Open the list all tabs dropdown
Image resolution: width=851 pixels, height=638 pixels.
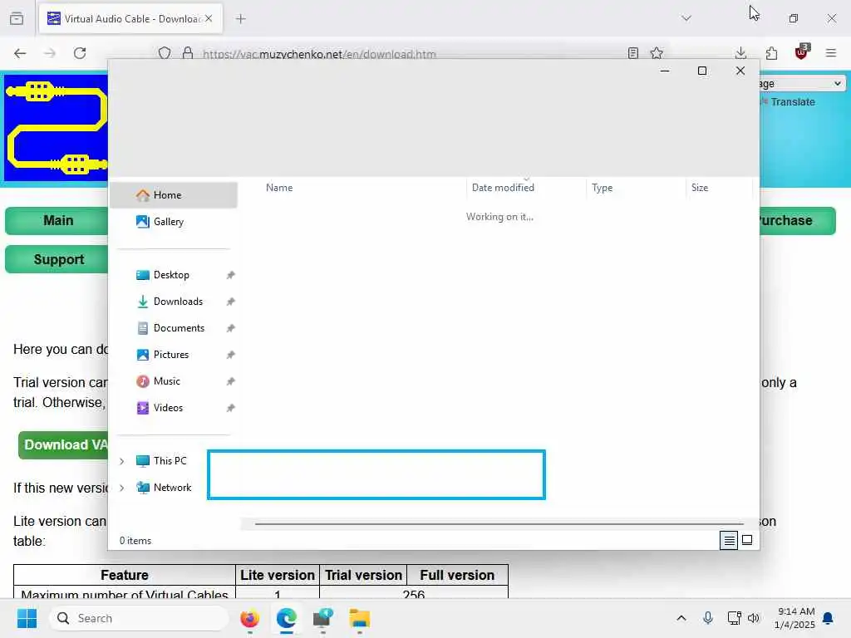click(686, 18)
